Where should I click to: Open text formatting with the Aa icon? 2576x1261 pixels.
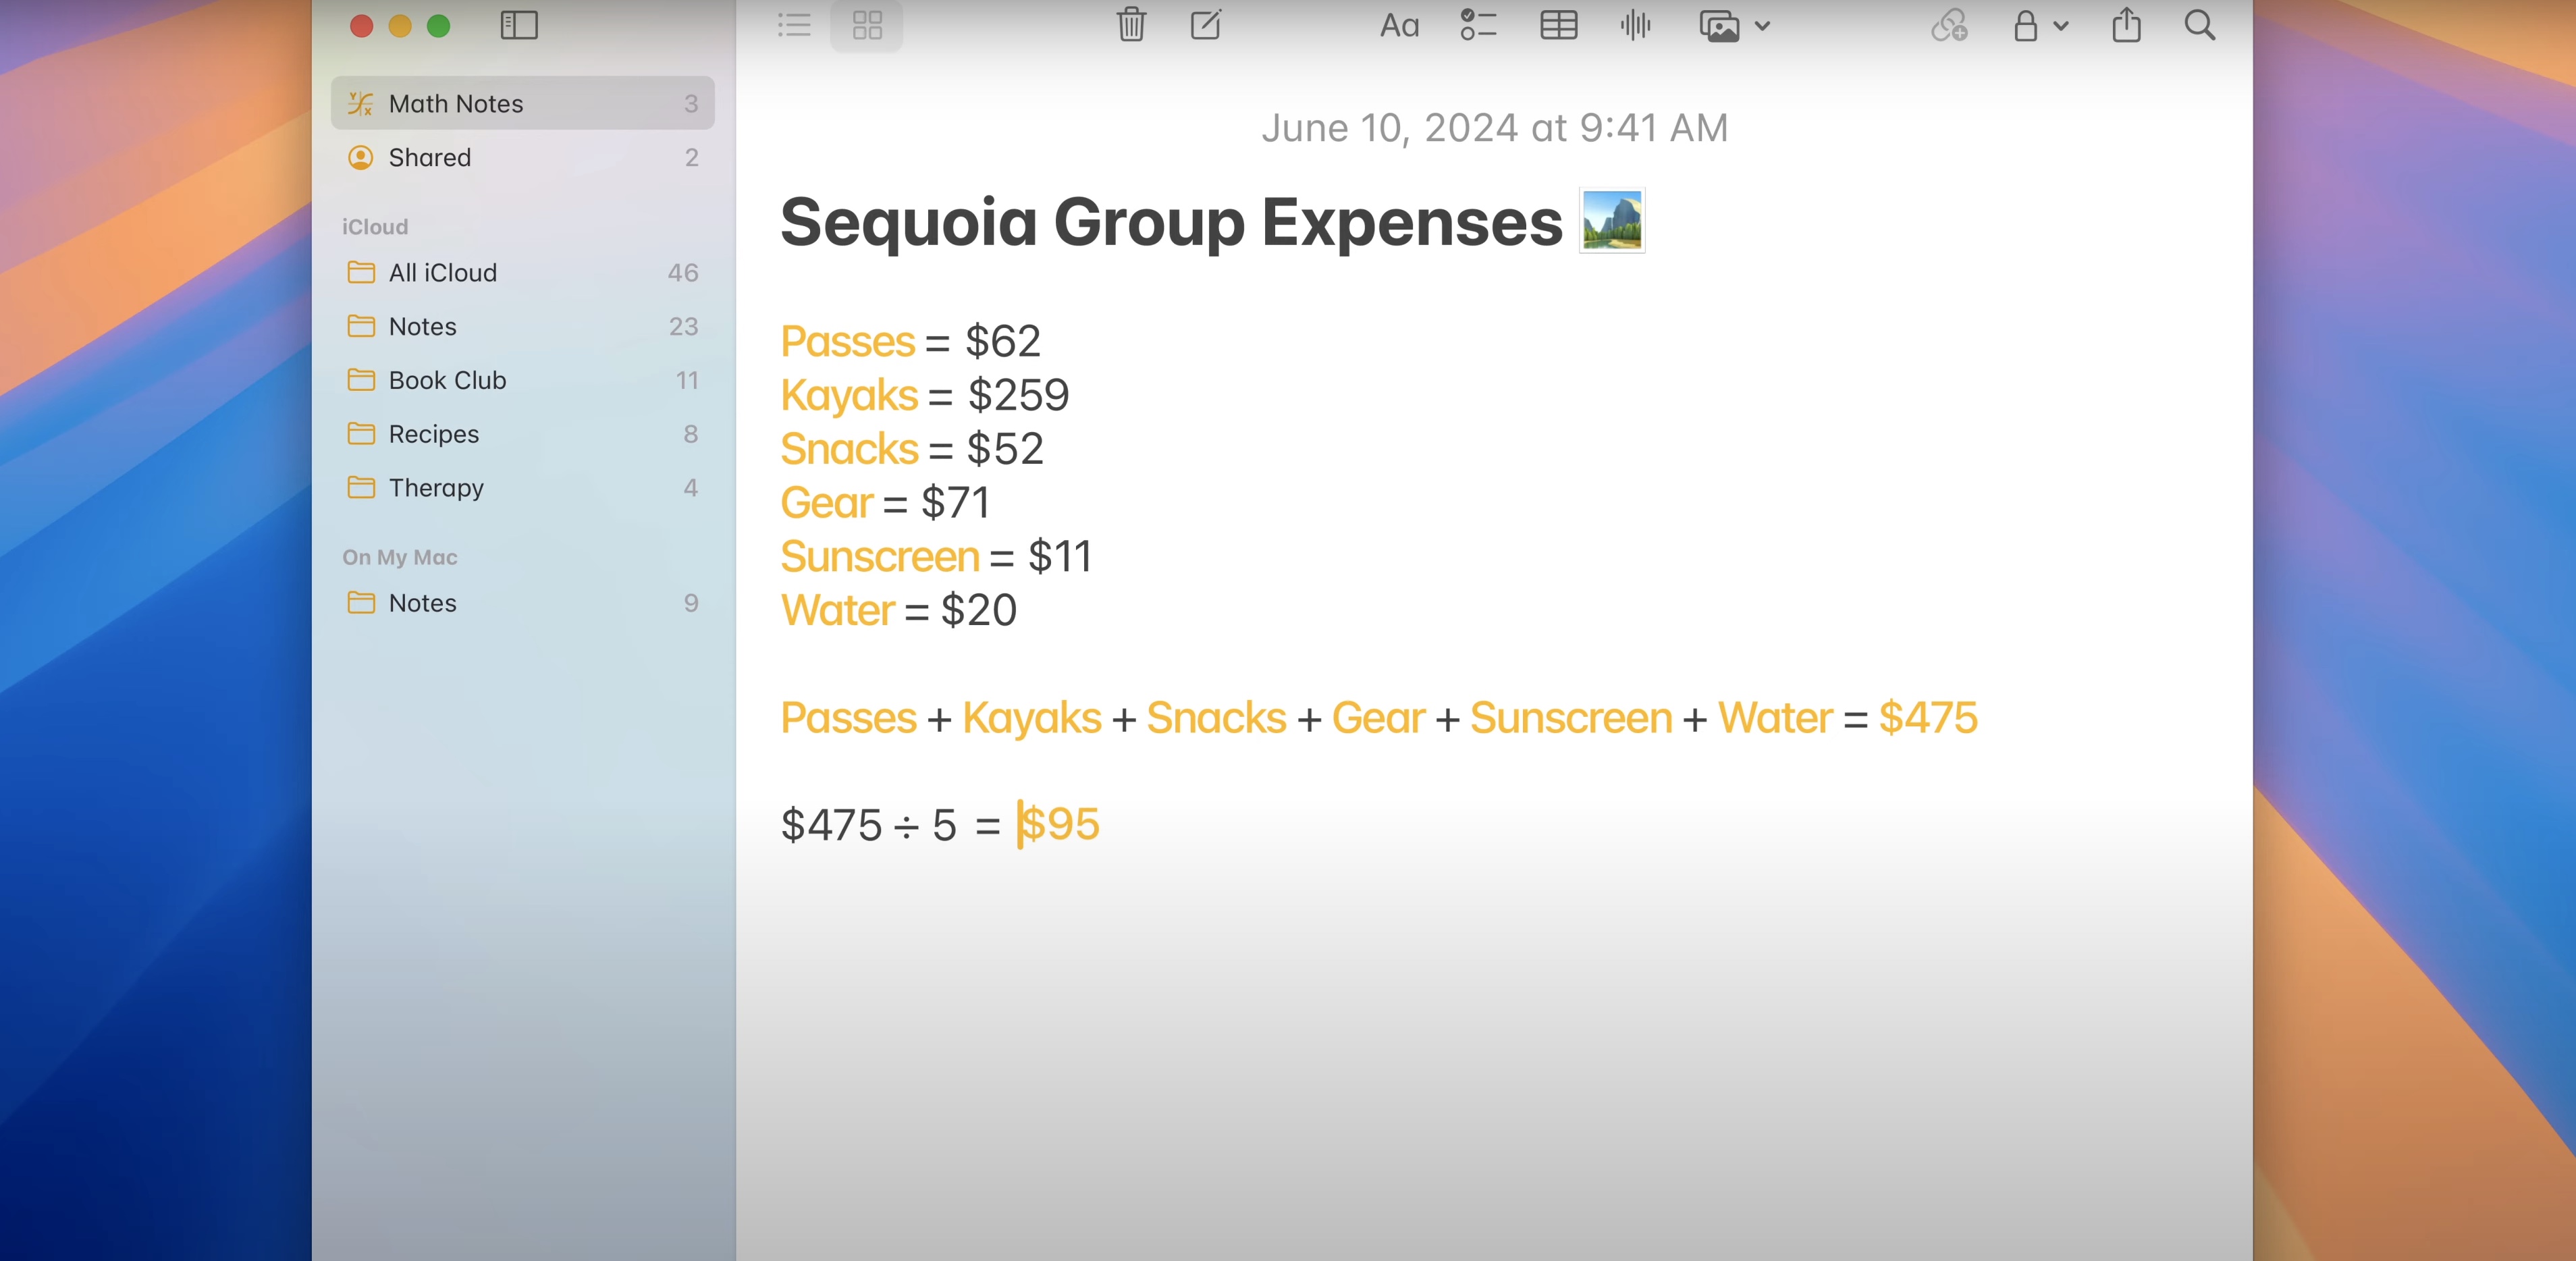point(1398,26)
